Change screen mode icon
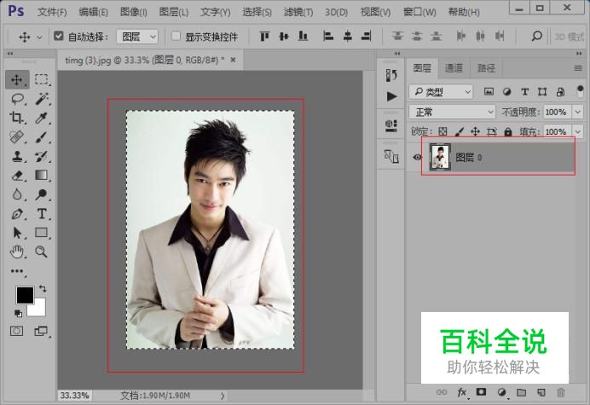 (41, 331)
